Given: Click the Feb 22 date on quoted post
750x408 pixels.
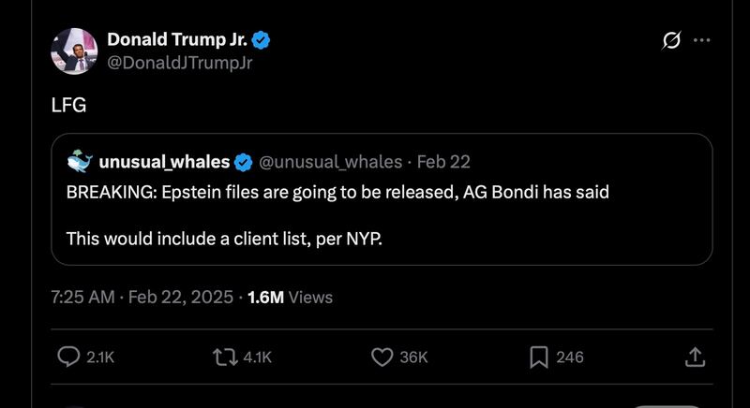Looking at the screenshot, I should (x=442, y=162).
